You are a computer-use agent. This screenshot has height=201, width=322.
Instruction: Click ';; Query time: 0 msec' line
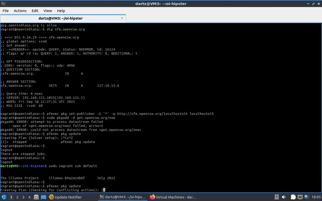[x=21, y=93]
